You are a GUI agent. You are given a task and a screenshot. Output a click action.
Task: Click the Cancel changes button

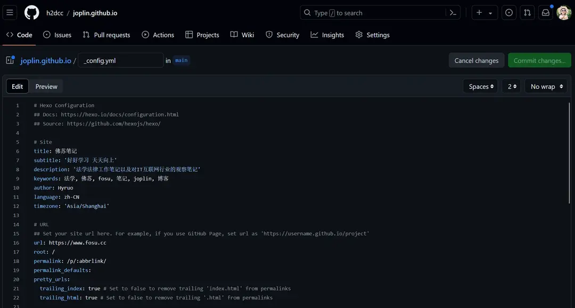(476, 60)
